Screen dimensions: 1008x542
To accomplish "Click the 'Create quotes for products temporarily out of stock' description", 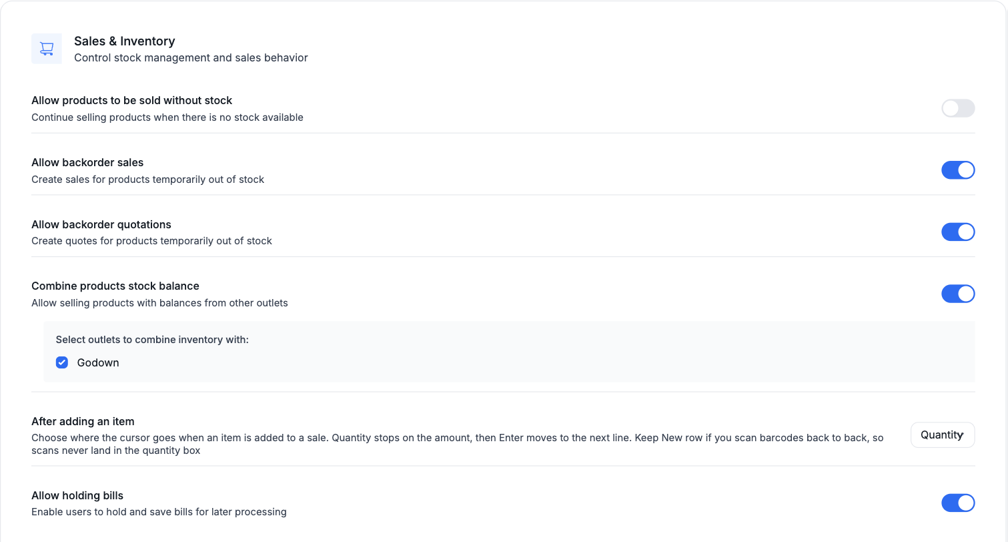I will point(151,240).
